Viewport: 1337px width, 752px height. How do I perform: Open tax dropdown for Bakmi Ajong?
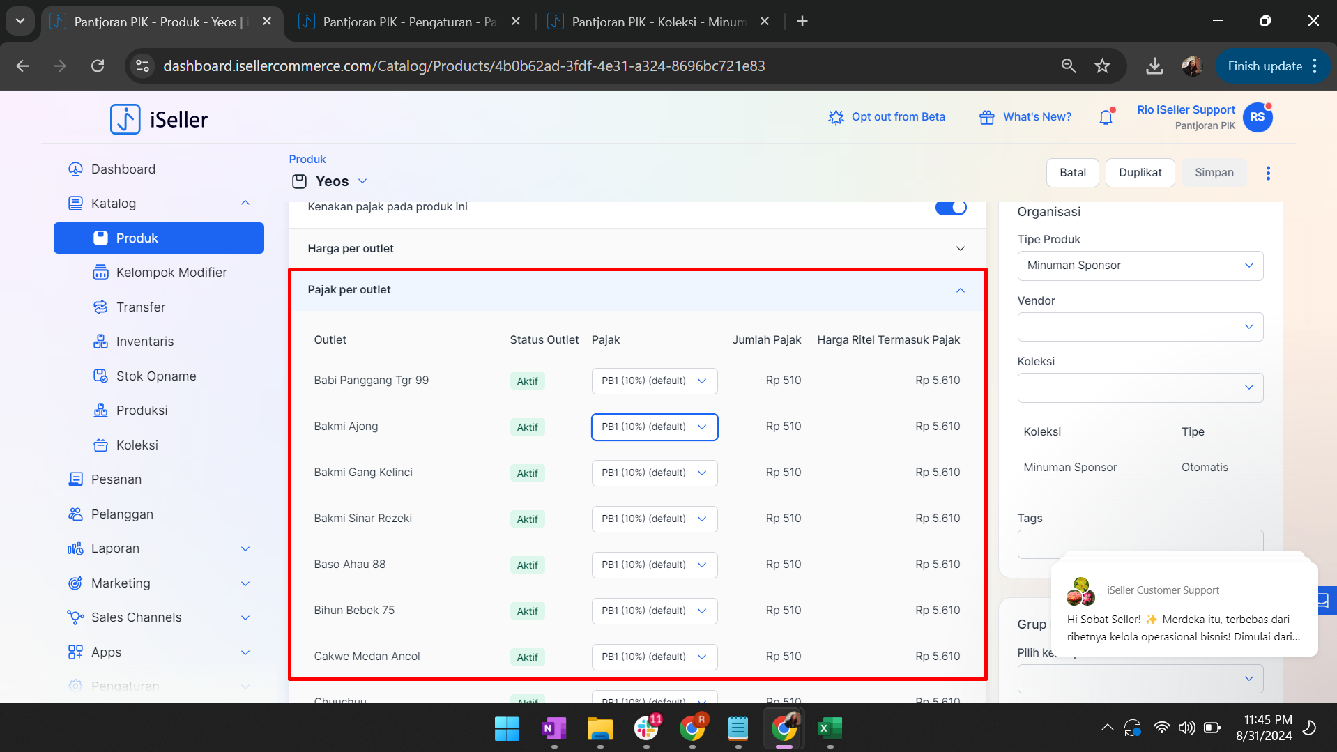[x=654, y=427]
